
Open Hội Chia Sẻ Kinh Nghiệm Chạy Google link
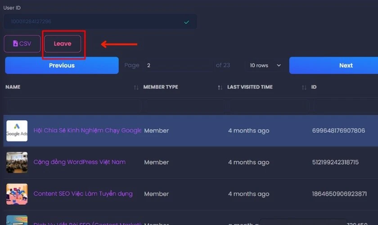pos(87,130)
